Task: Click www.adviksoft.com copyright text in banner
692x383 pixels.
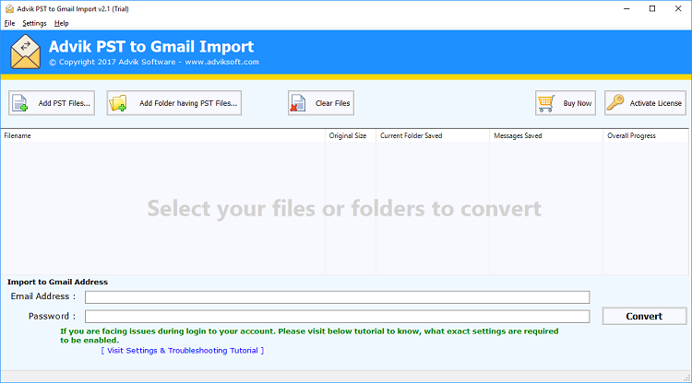Action: (222, 62)
